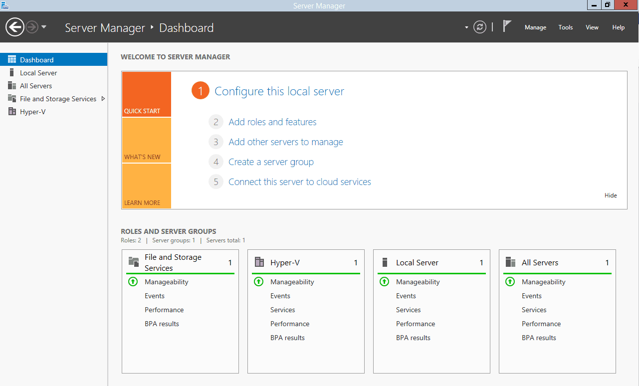Click Local Server icon in sidebar
Image resolution: width=639 pixels, height=386 pixels.
click(12, 73)
